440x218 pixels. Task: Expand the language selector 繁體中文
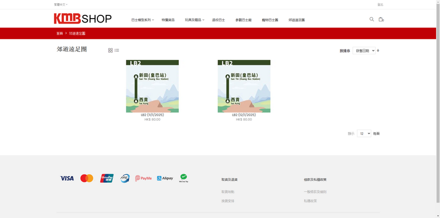click(61, 4)
